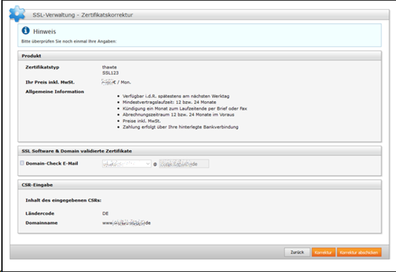Click the blue gear icon beside SSL-Verwaltung
This screenshot has width=396, height=272.
17,14
